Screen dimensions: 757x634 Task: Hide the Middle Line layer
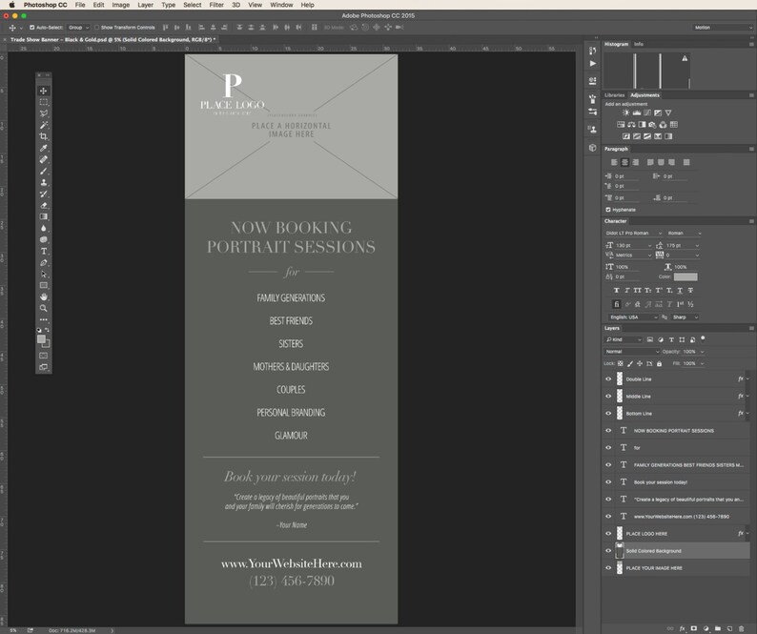(608, 396)
